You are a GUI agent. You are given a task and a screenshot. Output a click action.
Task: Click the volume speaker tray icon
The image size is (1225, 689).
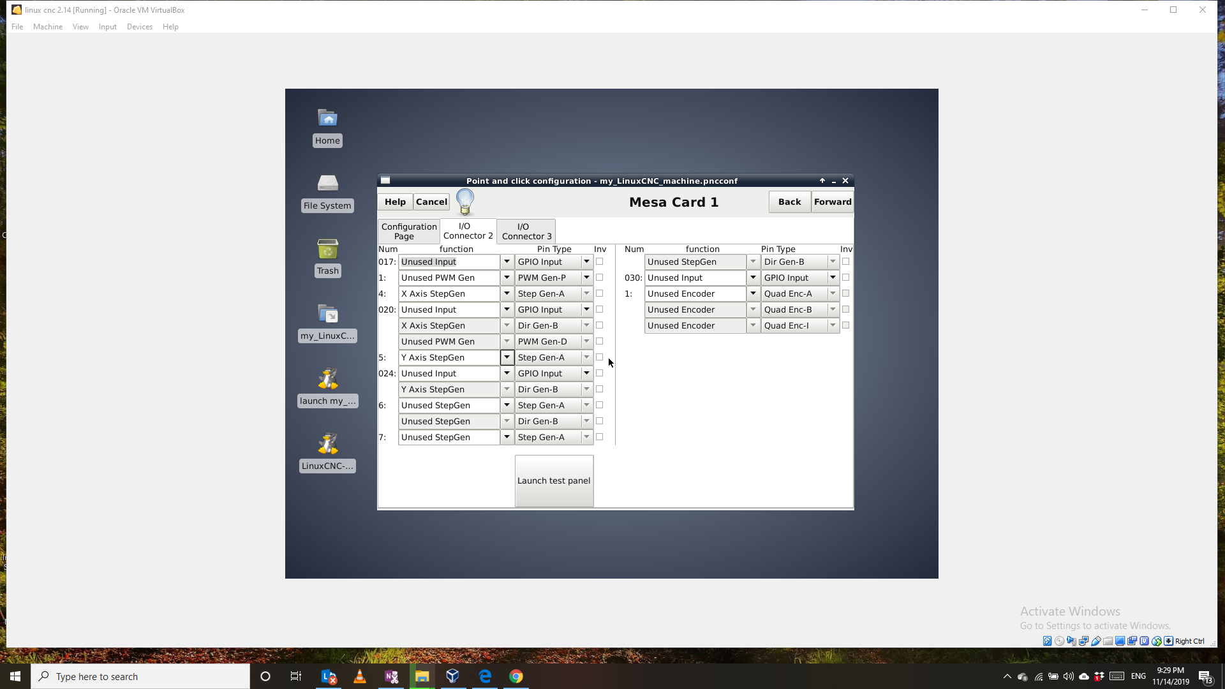pyautogui.click(x=1069, y=676)
